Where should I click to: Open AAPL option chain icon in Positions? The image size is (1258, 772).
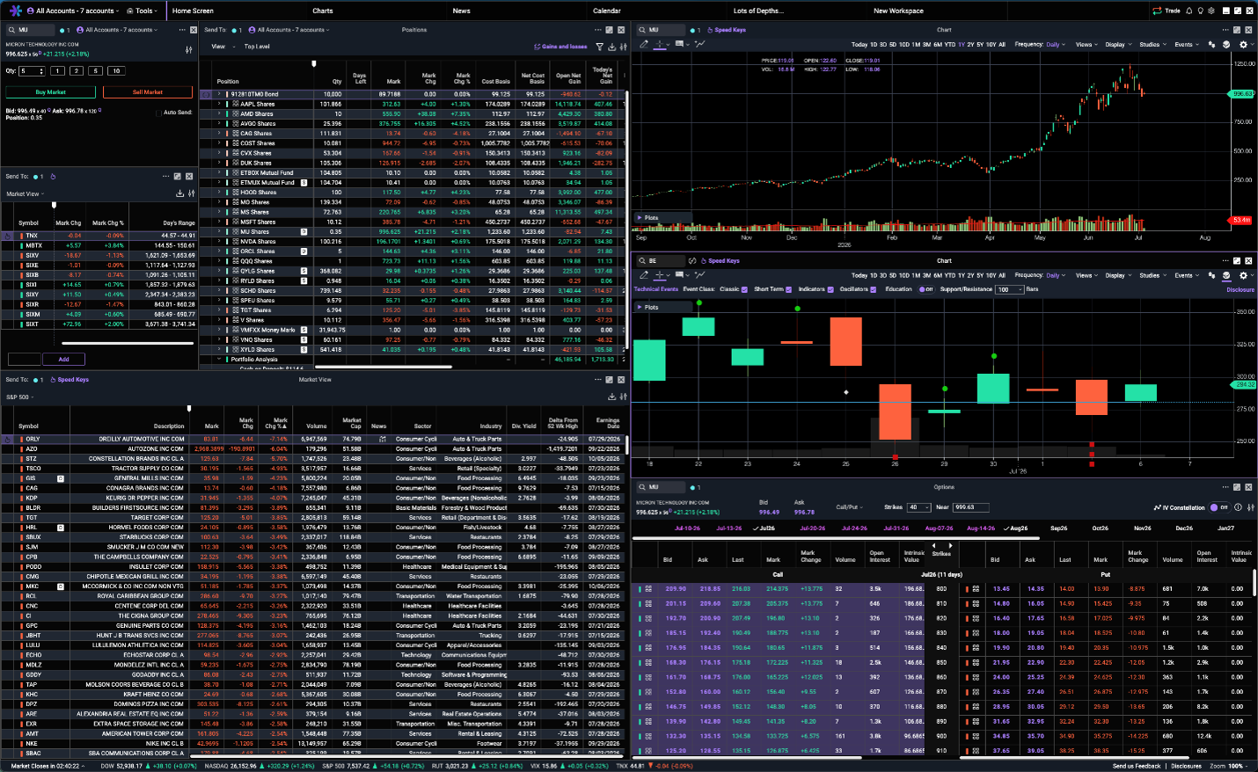(236, 104)
